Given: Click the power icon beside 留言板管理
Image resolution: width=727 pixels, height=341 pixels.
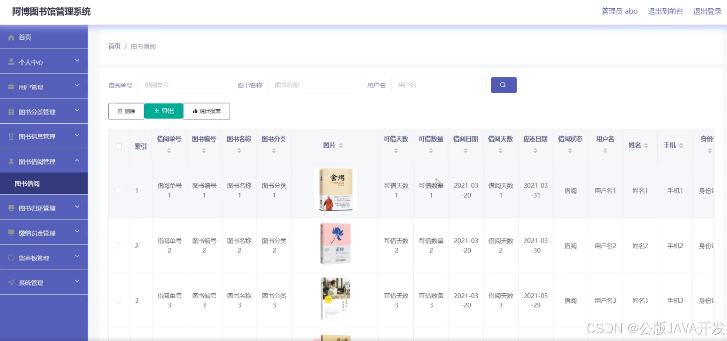Looking at the screenshot, I should [x=11, y=258].
